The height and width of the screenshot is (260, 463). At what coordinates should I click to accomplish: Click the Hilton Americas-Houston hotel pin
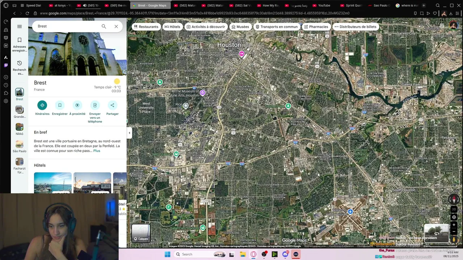click(x=242, y=54)
